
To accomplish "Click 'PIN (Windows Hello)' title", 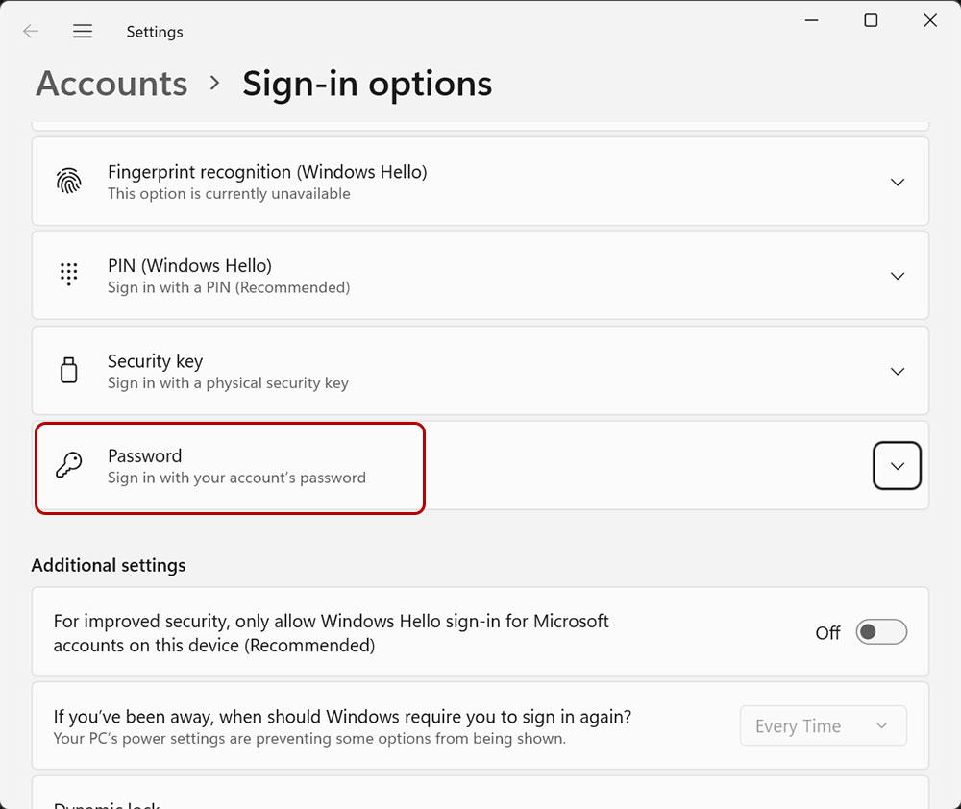I will click(x=190, y=266).
